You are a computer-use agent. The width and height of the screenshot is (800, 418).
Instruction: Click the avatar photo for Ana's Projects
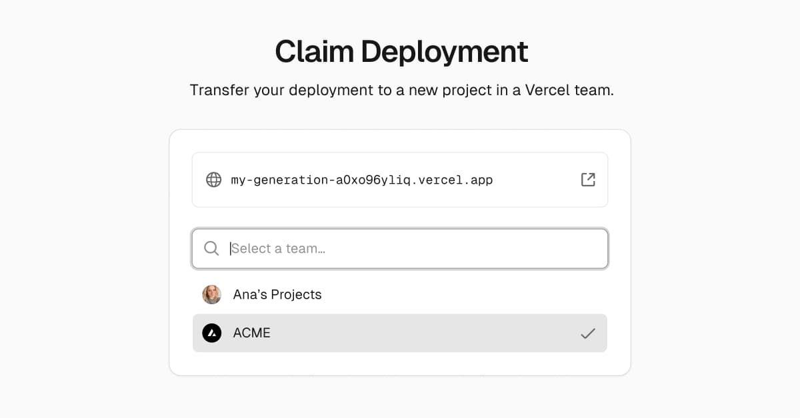point(212,294)
